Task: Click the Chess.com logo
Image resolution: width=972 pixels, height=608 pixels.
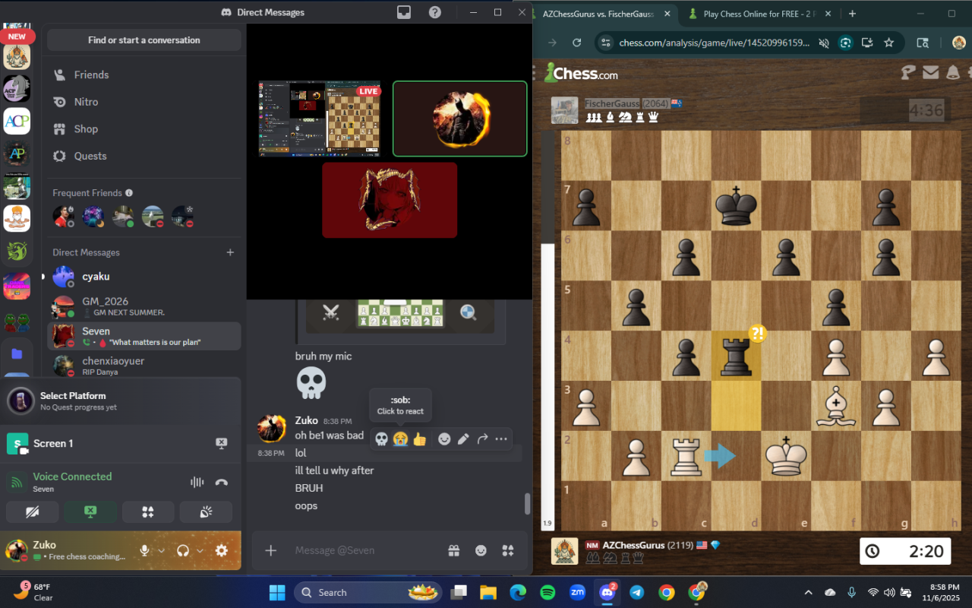Action: [581, 73]
